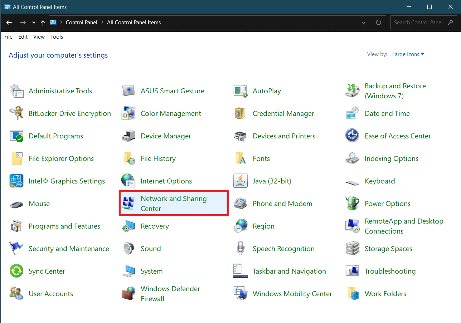Click the Control Panel breadcrumb segment
This screenshot has width=461, height=323.
pos(82,23)
